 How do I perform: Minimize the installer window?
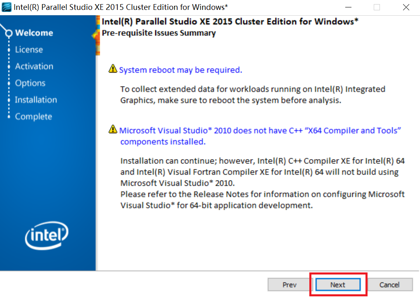pyautogui.click(x=348, y=7)
